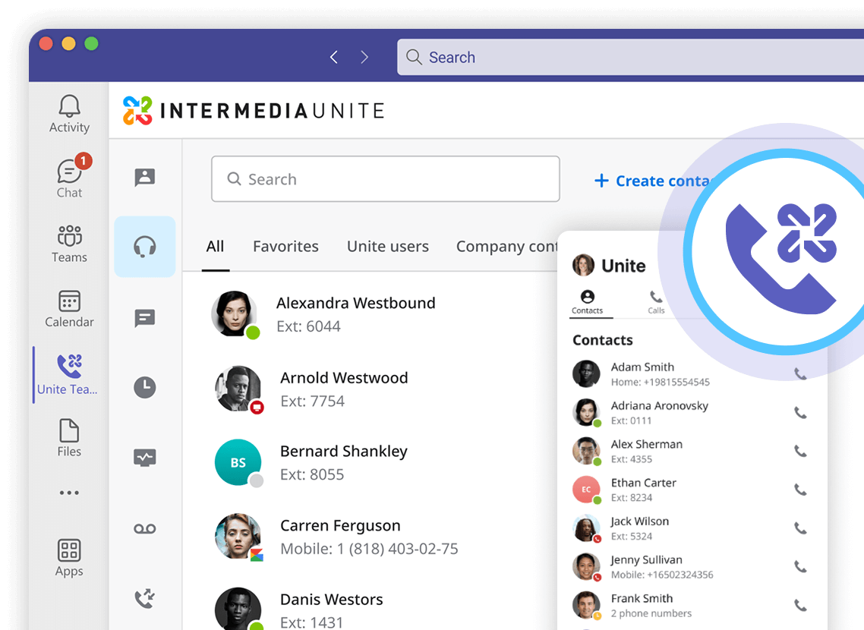Select the contacts card panel icon
The image size is (864, 630).
coord(144,177)
